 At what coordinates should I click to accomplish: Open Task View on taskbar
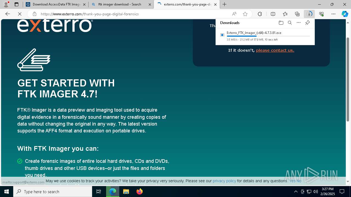pos(99,192)
